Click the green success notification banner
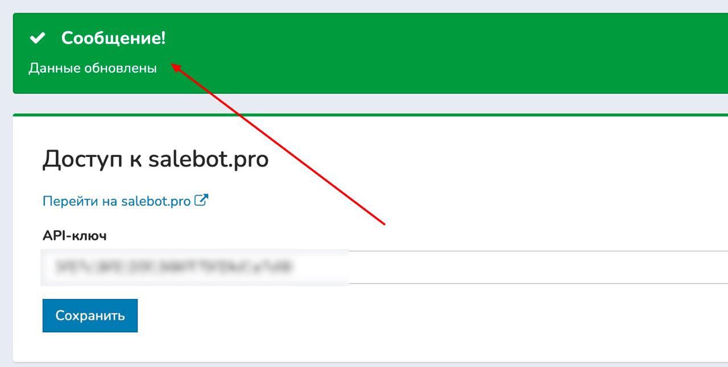 point(370,53)
